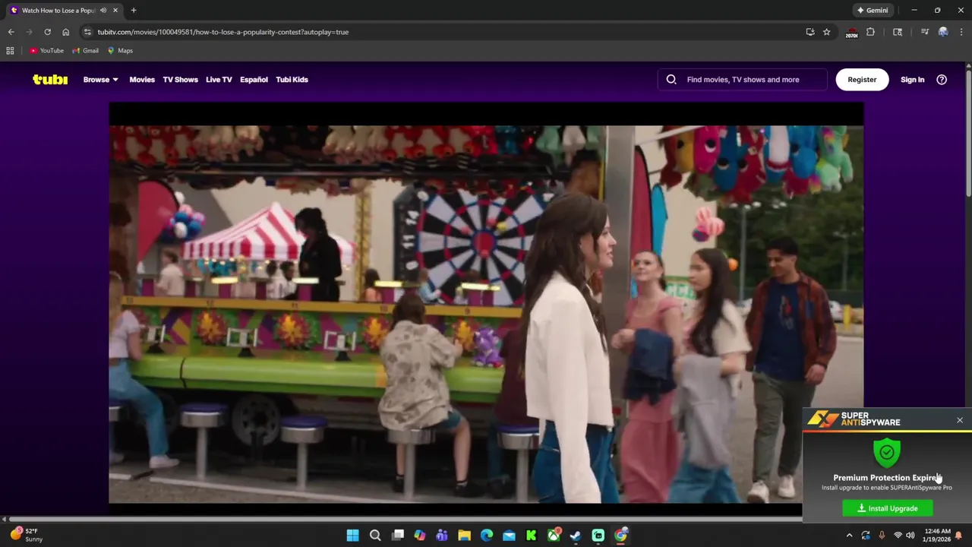This screenshot has width=972, height=547.
Task: Click the Sign In link
Action: 912,79
